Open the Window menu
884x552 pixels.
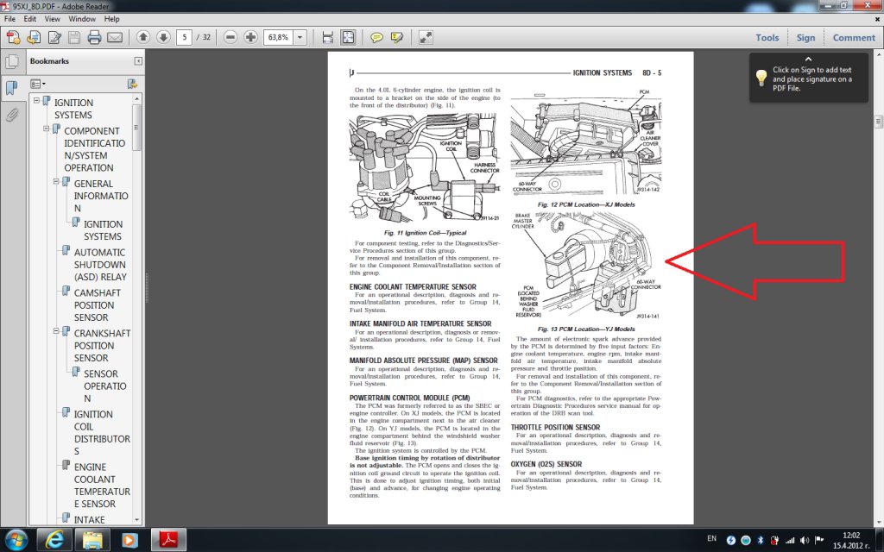82,18
